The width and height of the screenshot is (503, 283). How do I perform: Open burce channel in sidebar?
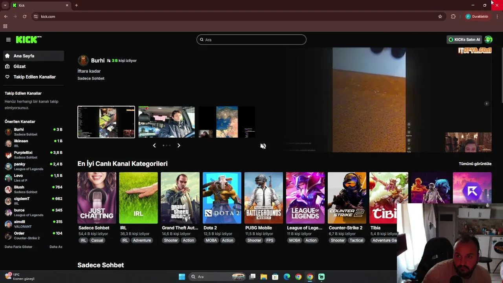[34, 212]
